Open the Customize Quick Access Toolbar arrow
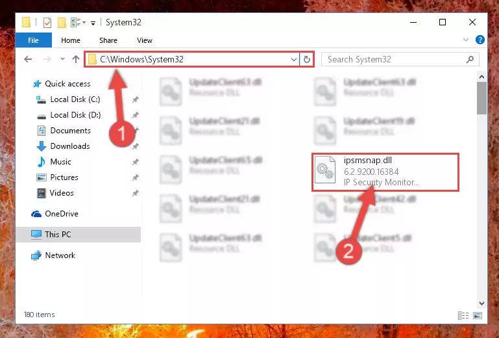499x338 pixels. 93,23
